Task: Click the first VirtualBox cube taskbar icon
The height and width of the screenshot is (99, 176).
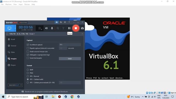Action: coord(66,97)
